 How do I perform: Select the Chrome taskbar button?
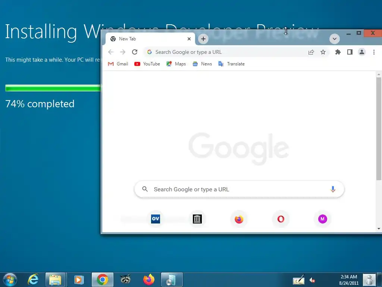click(x=103, y=280)
